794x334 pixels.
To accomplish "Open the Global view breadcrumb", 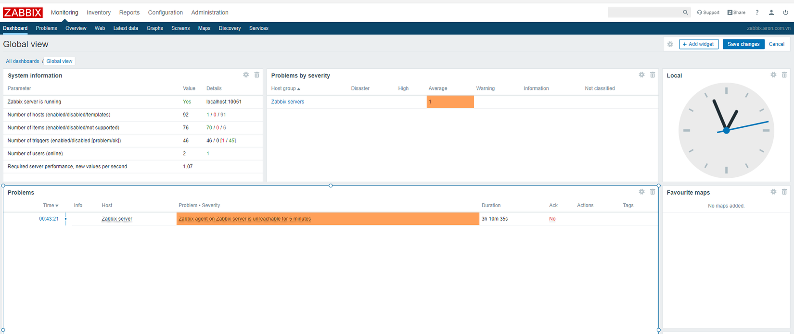I will 59,61.
